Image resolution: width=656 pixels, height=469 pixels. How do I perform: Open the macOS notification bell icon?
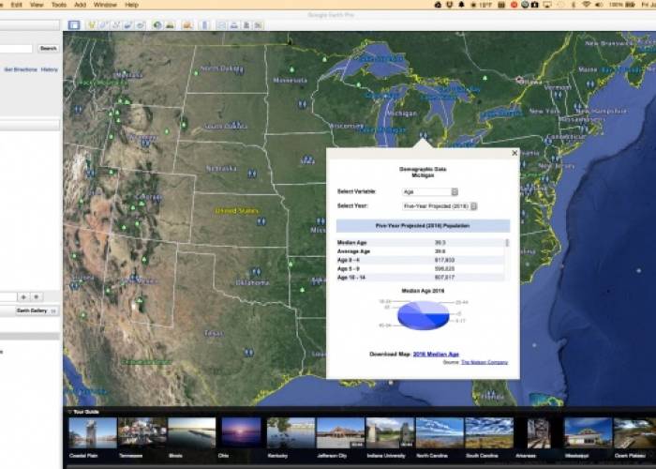[461, 5]
